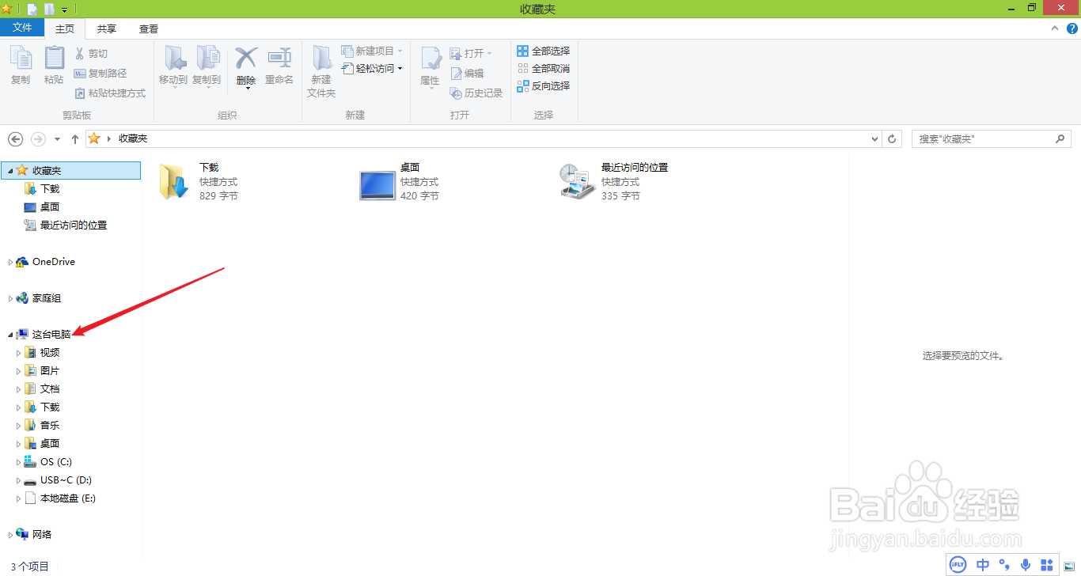
Task: Switch to the 主页 ribbon tab
Action: point(65,28)
